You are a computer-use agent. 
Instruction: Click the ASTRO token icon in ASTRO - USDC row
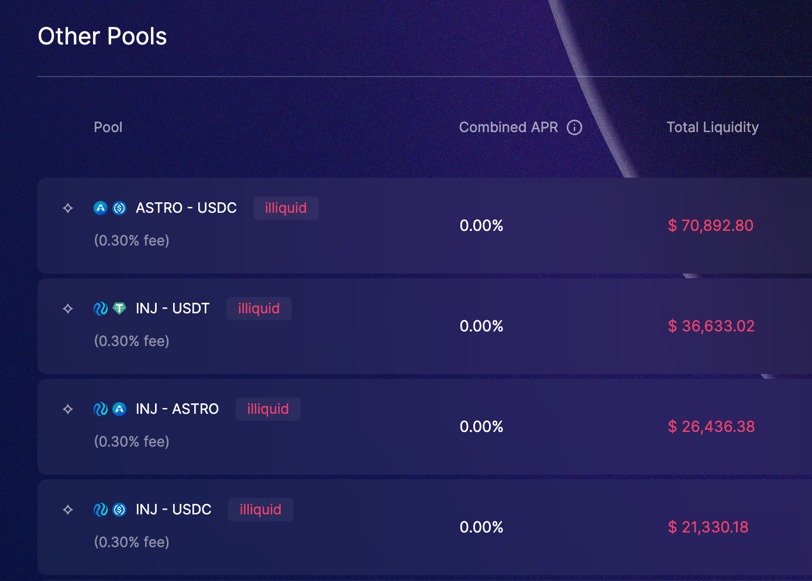[x=101, y=208]
